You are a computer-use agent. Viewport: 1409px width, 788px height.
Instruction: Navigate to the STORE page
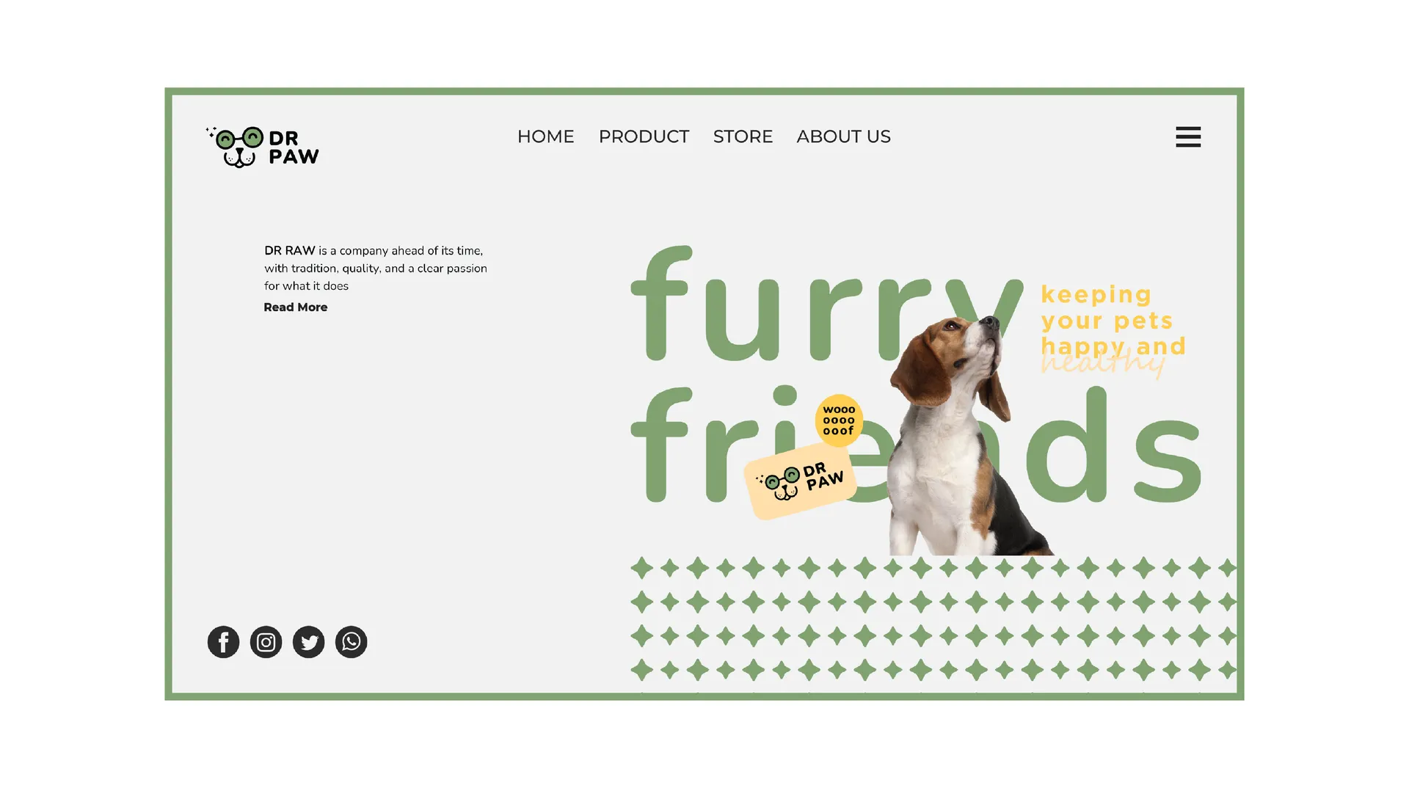pyautogui.click(x=743, y=136)
